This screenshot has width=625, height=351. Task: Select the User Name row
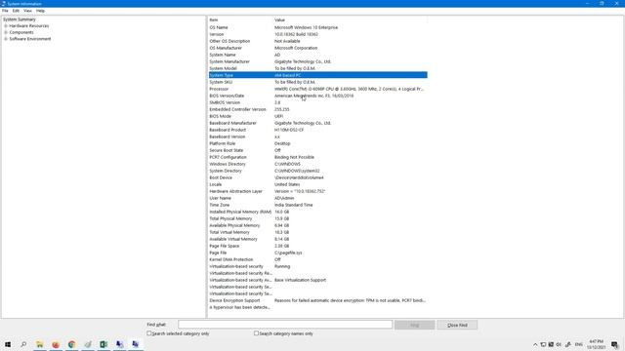(317, 198)
